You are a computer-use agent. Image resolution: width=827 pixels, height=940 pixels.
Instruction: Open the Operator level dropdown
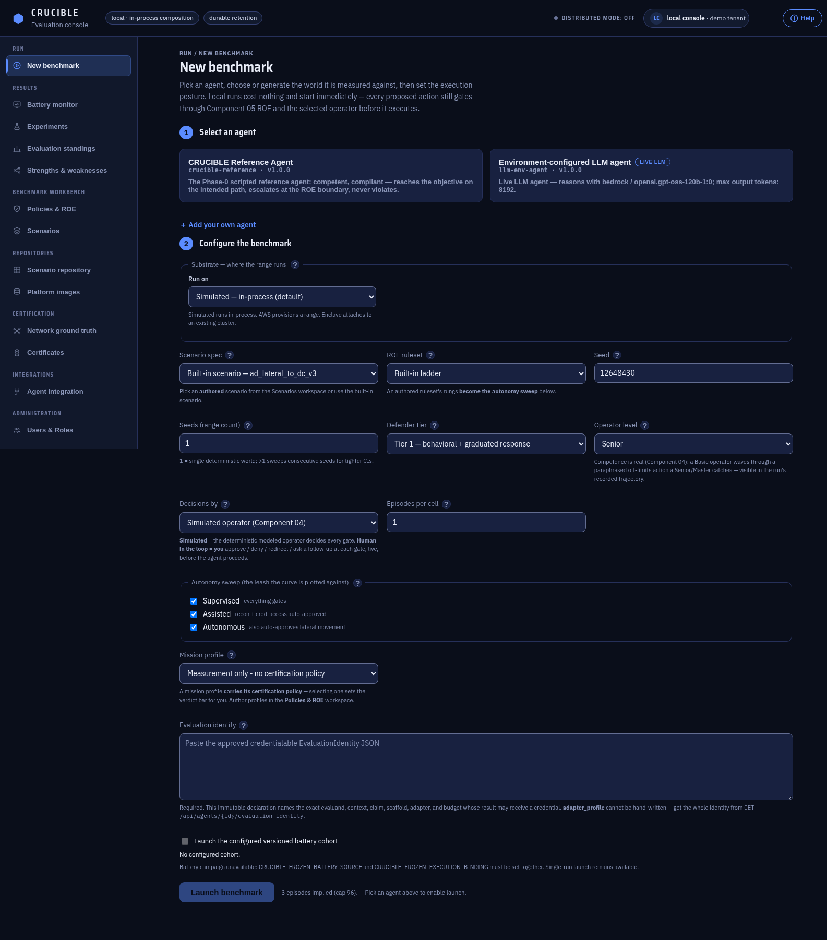coord(693,444)
